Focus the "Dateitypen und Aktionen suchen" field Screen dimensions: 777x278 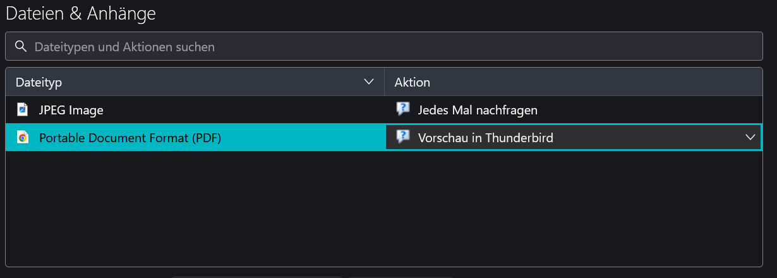(384, 46)
